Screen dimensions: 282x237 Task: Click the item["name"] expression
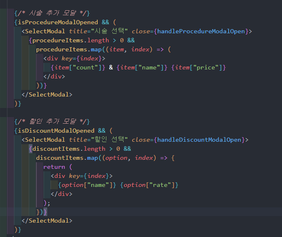142,68
